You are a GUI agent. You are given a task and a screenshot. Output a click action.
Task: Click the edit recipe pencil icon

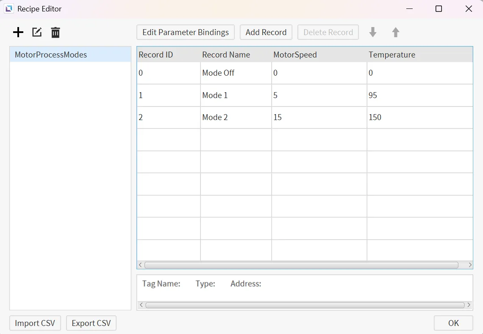pos(37,32)
